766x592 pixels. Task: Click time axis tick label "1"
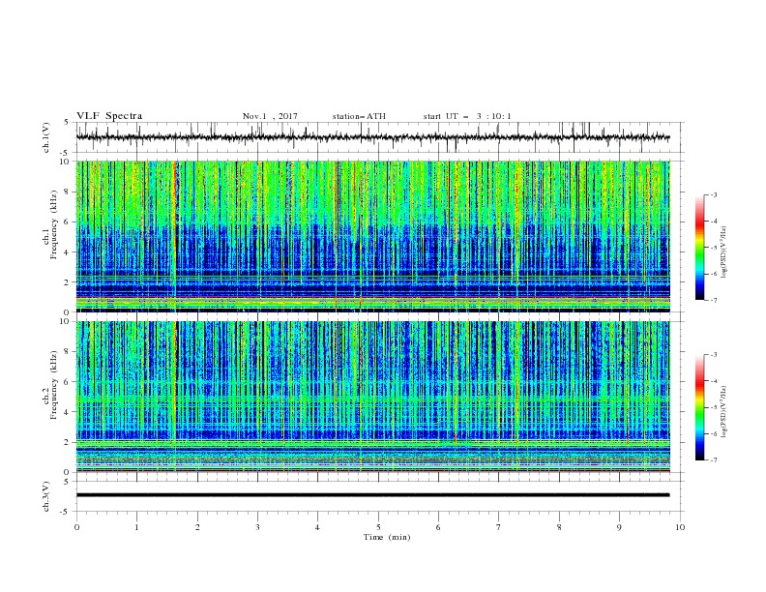(x=136, y=527)
